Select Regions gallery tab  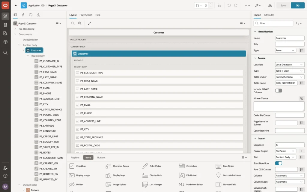pos(75,157)
